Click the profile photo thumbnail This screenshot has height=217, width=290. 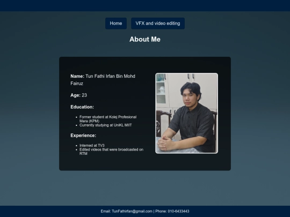186,113
